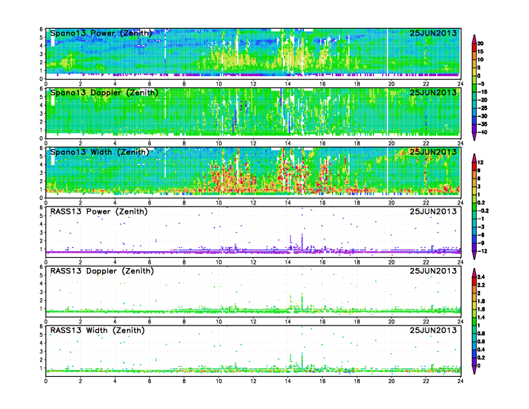
Task: Click 25JUN2013 date in RASS13 Width panel
Action: click(433, 330)
